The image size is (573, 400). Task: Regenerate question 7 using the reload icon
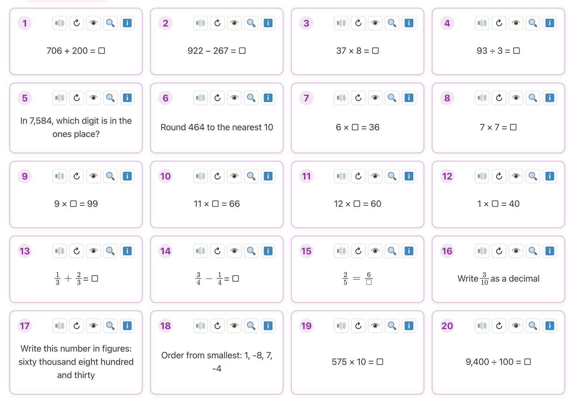[358, 98]
